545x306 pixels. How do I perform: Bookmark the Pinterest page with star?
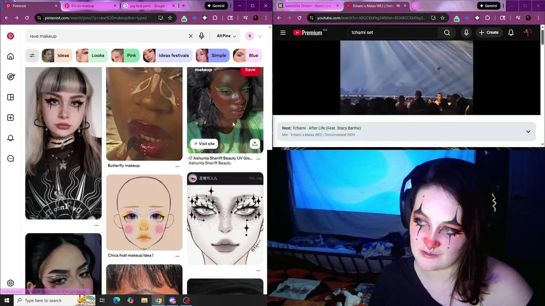170,18
